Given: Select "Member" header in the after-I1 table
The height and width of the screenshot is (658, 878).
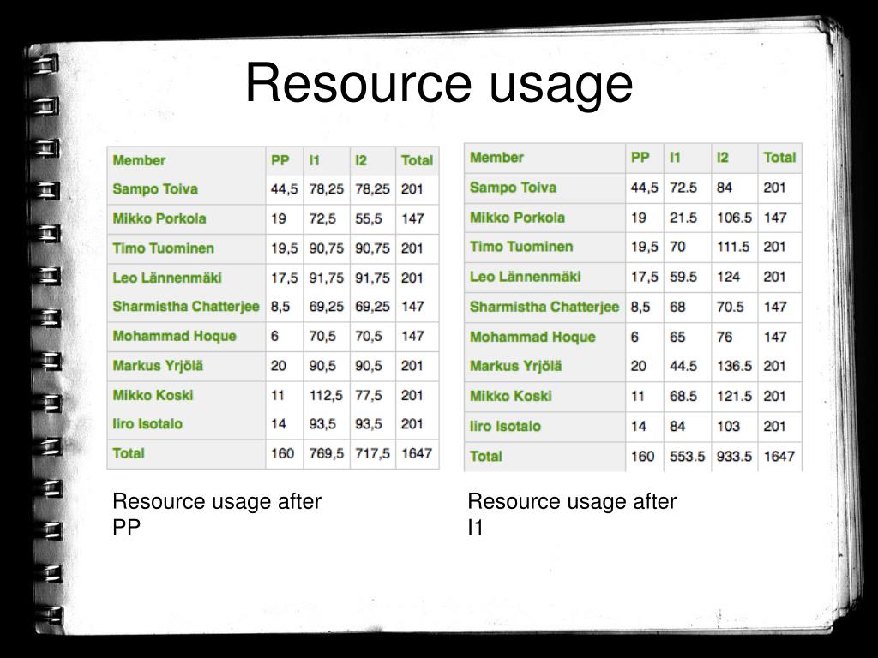Looking at the screenshot, I should point(496,158).
